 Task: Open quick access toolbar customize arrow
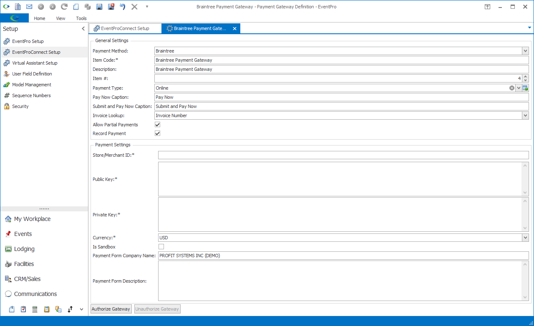point(147,7)
